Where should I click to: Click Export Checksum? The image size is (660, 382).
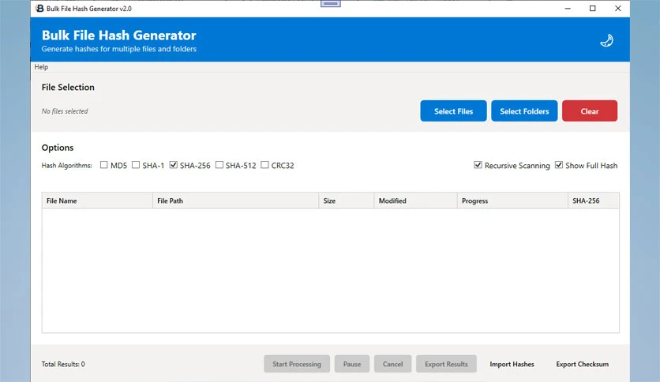click(x=582, y=364)
